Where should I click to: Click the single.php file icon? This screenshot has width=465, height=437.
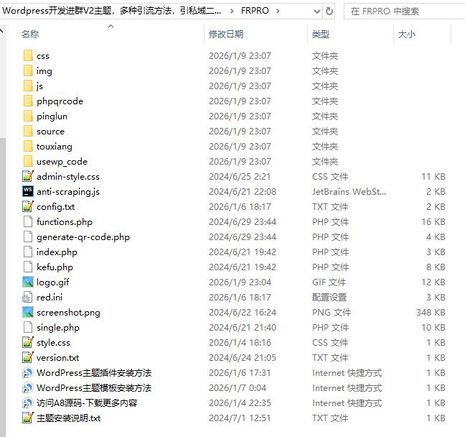[28, 327]
